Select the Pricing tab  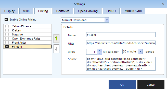[x=43, y=11]
